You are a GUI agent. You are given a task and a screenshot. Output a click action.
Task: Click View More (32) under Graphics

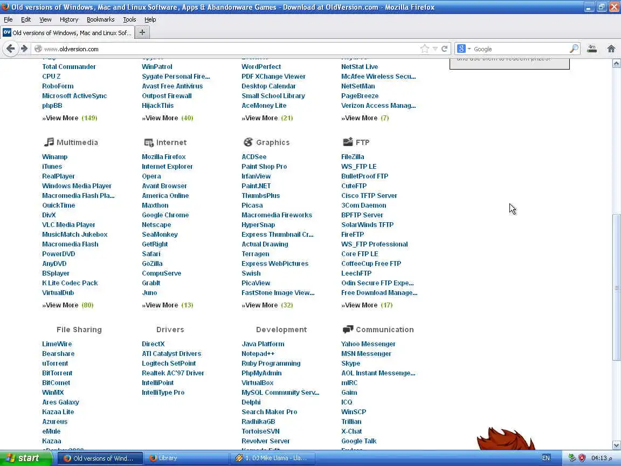point(267,305)
